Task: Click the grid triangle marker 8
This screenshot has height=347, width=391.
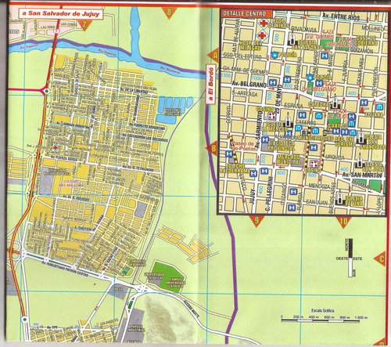Action: 169,13
